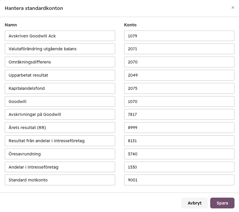
Task: Edit the konto field showing 1079
Action: 179,36
